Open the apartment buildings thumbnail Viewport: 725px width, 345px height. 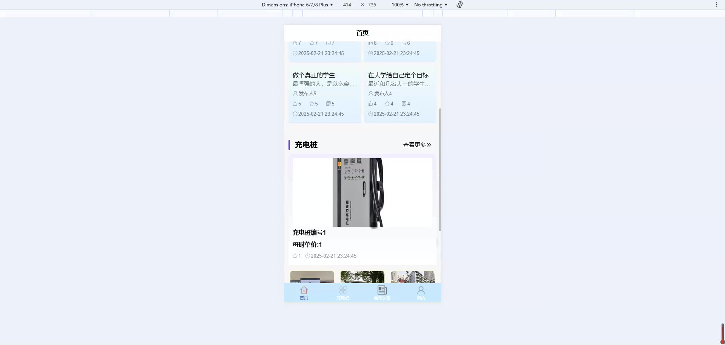coord(413,277)
